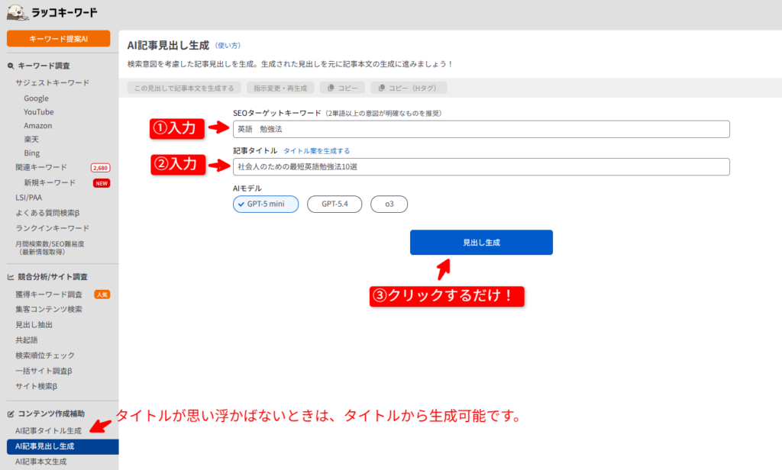Select the o3 AI model
The image size is (782, 470).
389,204
